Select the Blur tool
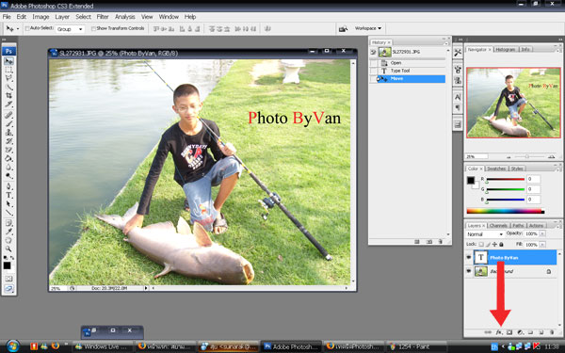This screenshot has height=353, width=565. (x=8, y=168)
